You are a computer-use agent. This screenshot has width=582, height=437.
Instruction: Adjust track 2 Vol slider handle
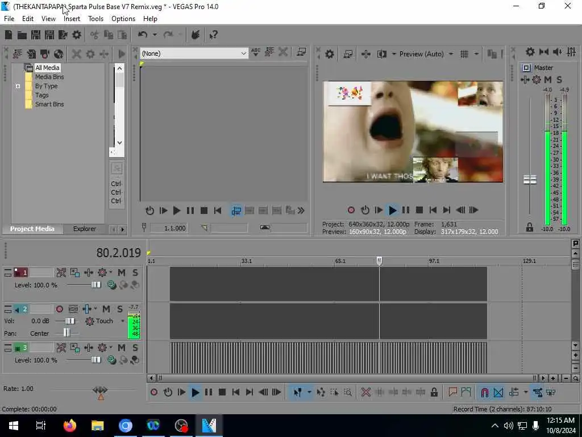coord(70,321)
